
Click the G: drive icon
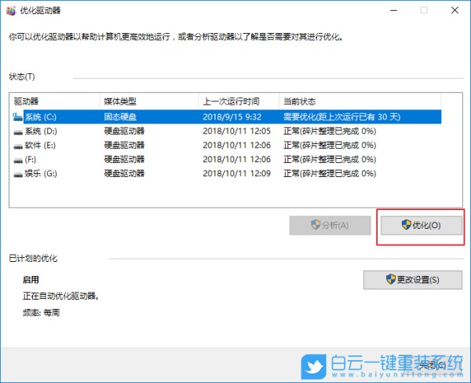tap(18, 175)
